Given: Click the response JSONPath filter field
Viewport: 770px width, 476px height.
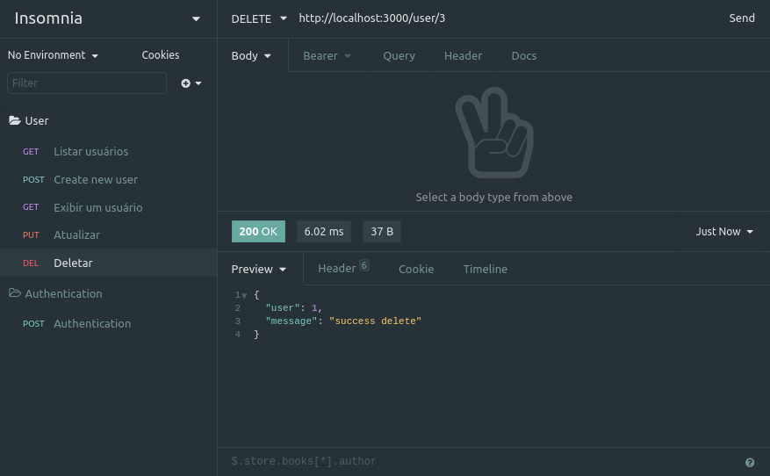Looking at the screenshot, I should [481, 461].
